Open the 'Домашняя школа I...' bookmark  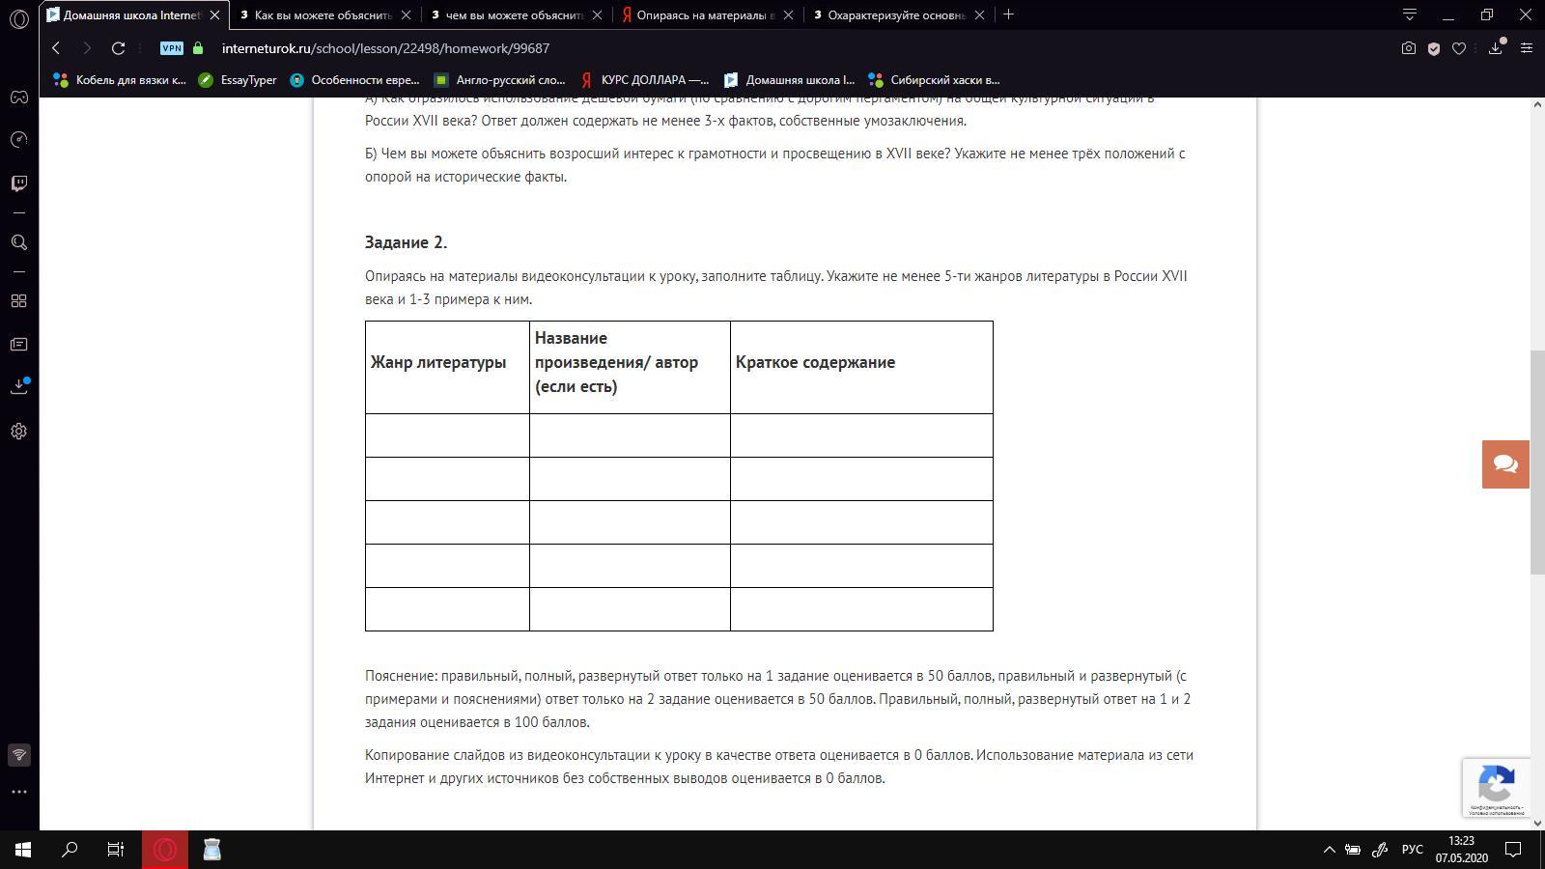point(789,80)
